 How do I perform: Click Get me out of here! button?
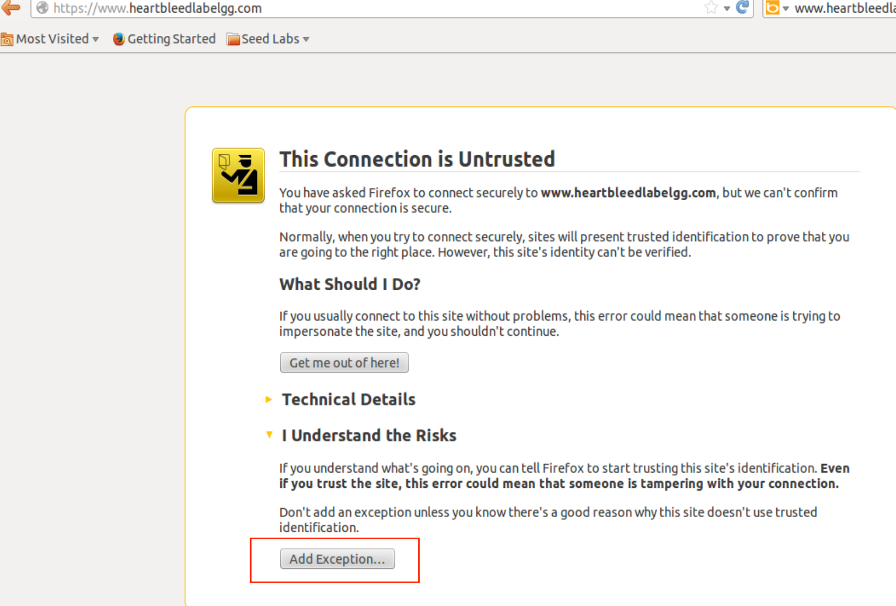coord(344,363)
